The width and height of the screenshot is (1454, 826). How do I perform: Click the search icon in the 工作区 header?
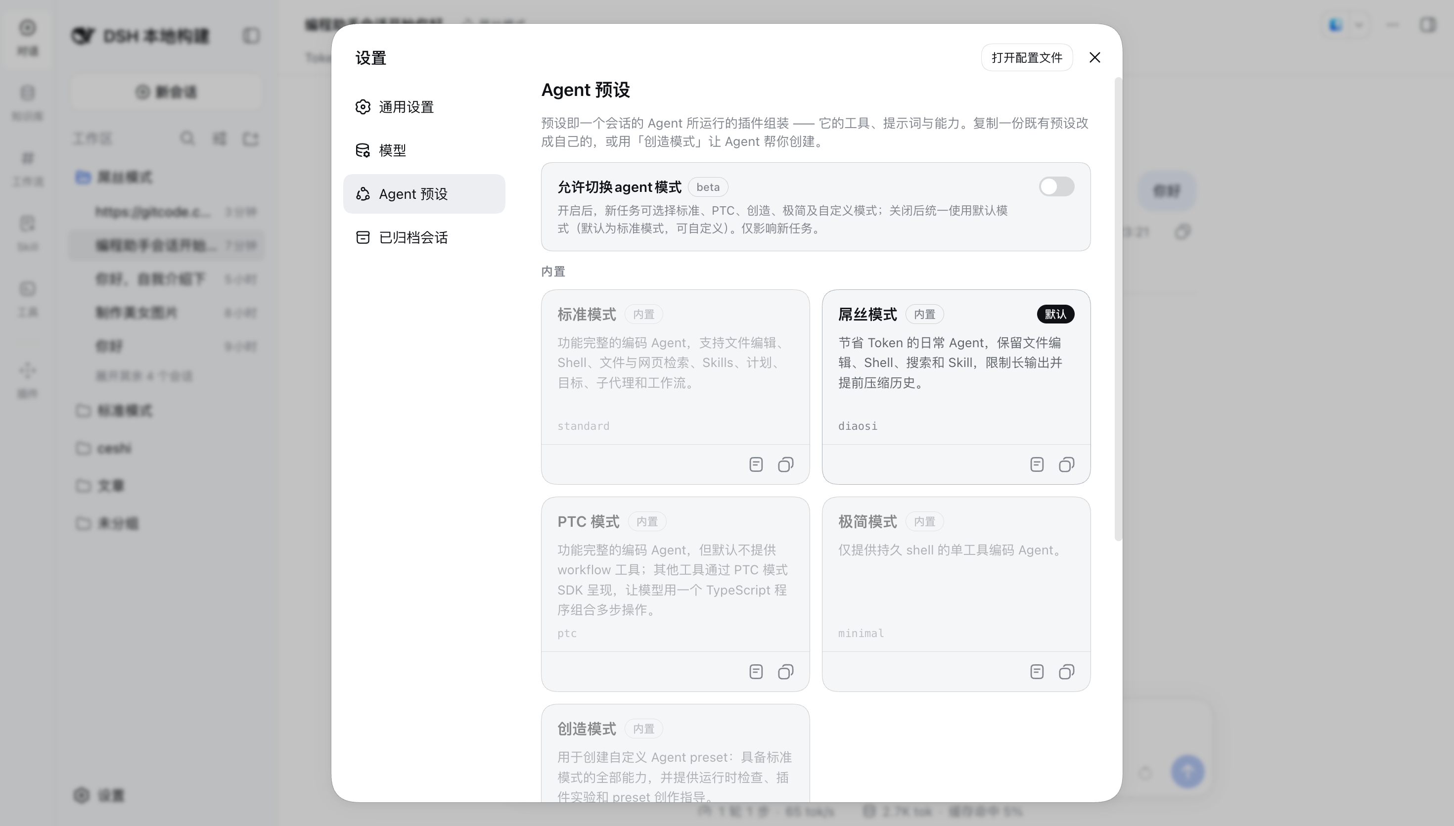187,138
